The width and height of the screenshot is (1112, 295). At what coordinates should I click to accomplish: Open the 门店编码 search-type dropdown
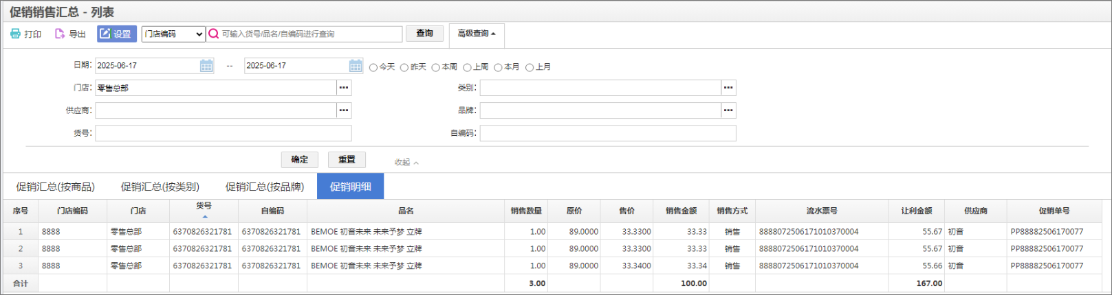pyautogui.click(x=173, y=34)
